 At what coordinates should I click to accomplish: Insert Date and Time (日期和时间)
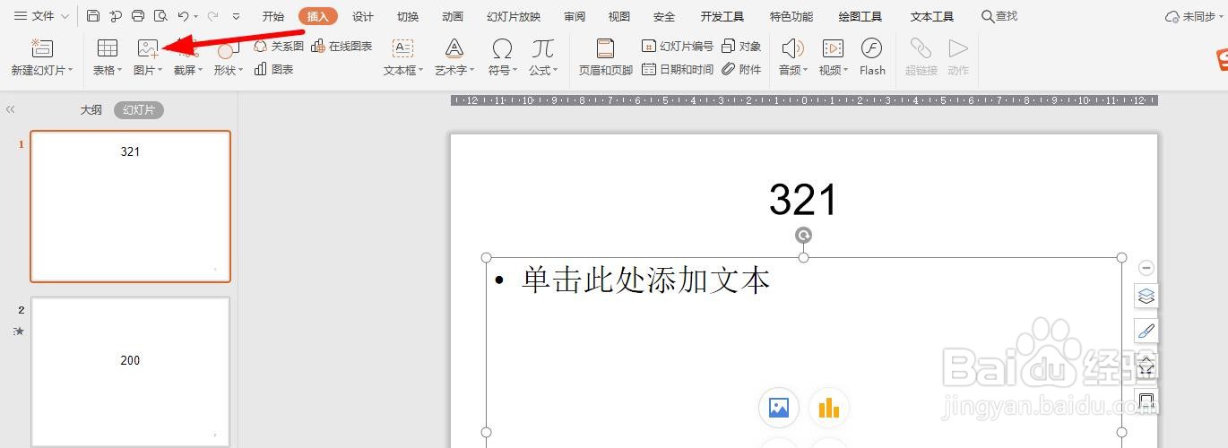[678, 69]
